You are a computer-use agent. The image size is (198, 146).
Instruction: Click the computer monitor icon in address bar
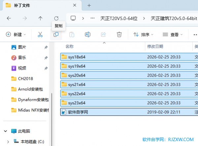tap(73, 18)
